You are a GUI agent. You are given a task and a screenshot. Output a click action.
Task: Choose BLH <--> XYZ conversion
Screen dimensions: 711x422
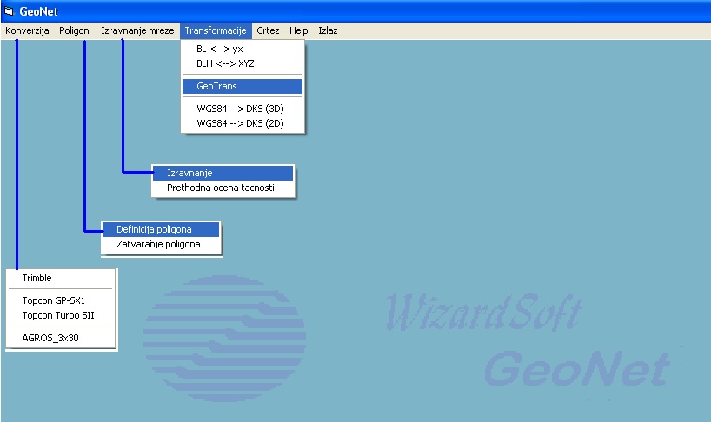click(x=225, y=63)
